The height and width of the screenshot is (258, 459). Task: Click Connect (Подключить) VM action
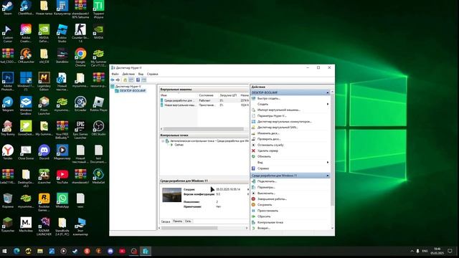point(267,181)
